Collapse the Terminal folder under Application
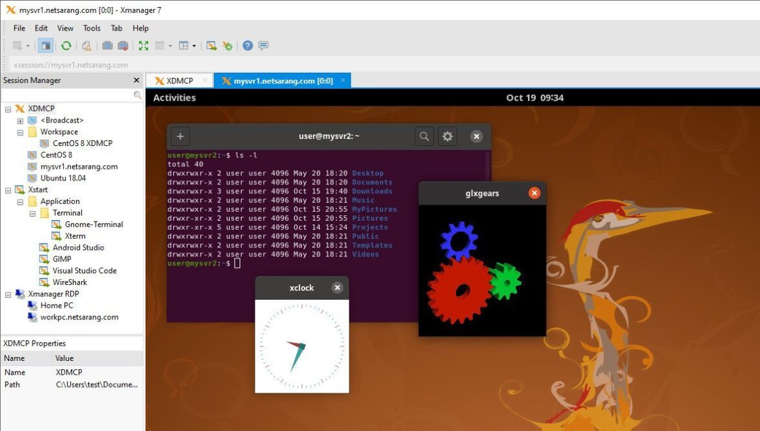 (31, 212)
